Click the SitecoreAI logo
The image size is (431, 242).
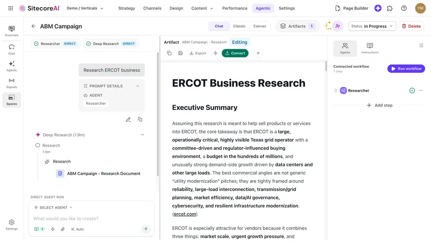click(40, 8)
